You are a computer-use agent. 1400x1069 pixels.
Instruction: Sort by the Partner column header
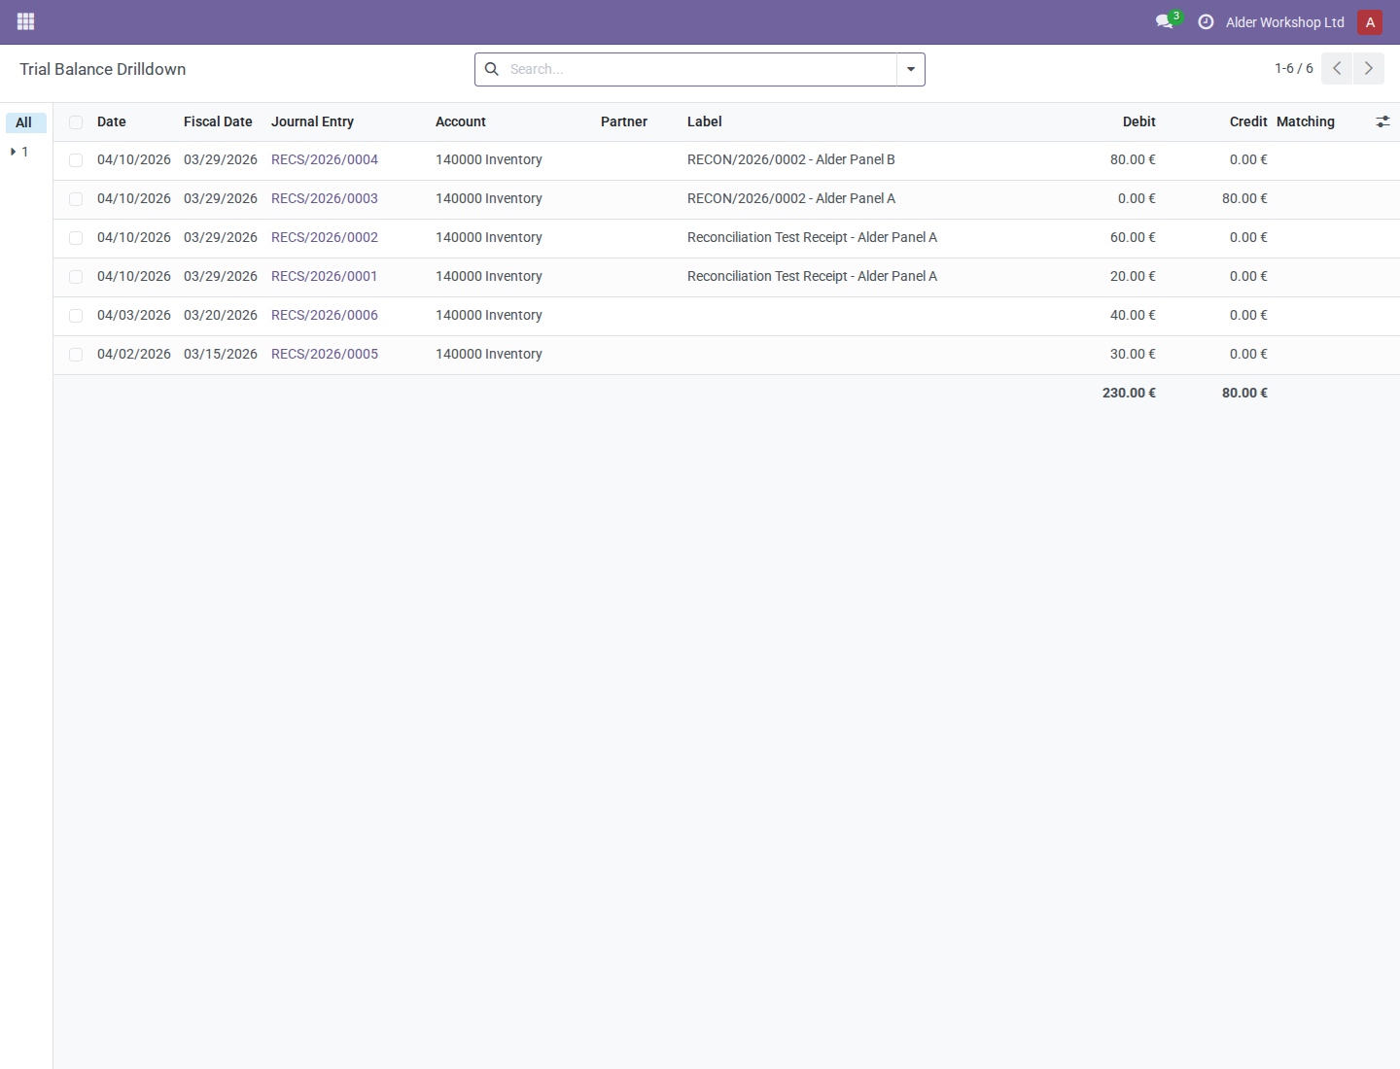pyautogui.click(x=624, y=121)
